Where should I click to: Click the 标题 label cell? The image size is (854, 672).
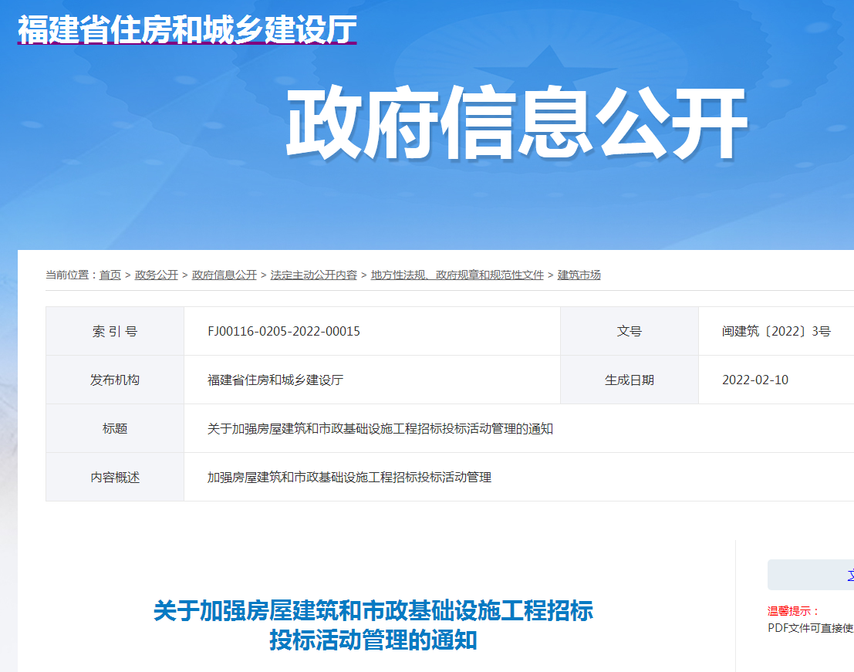[x=115, y=428]
